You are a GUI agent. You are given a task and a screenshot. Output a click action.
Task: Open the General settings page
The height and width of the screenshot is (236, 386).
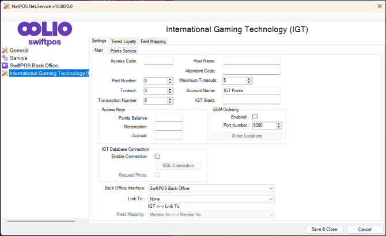click(19, 51)
